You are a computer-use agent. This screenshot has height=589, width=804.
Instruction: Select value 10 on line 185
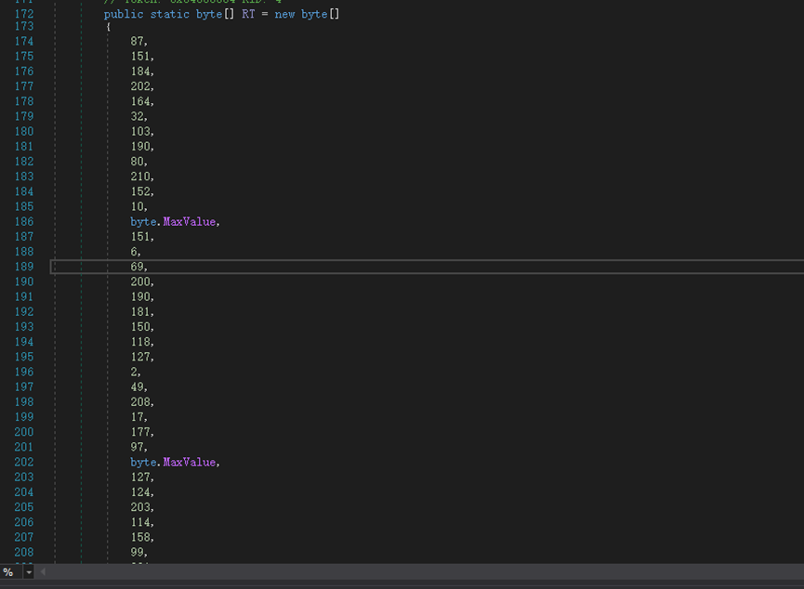[137, 206]
